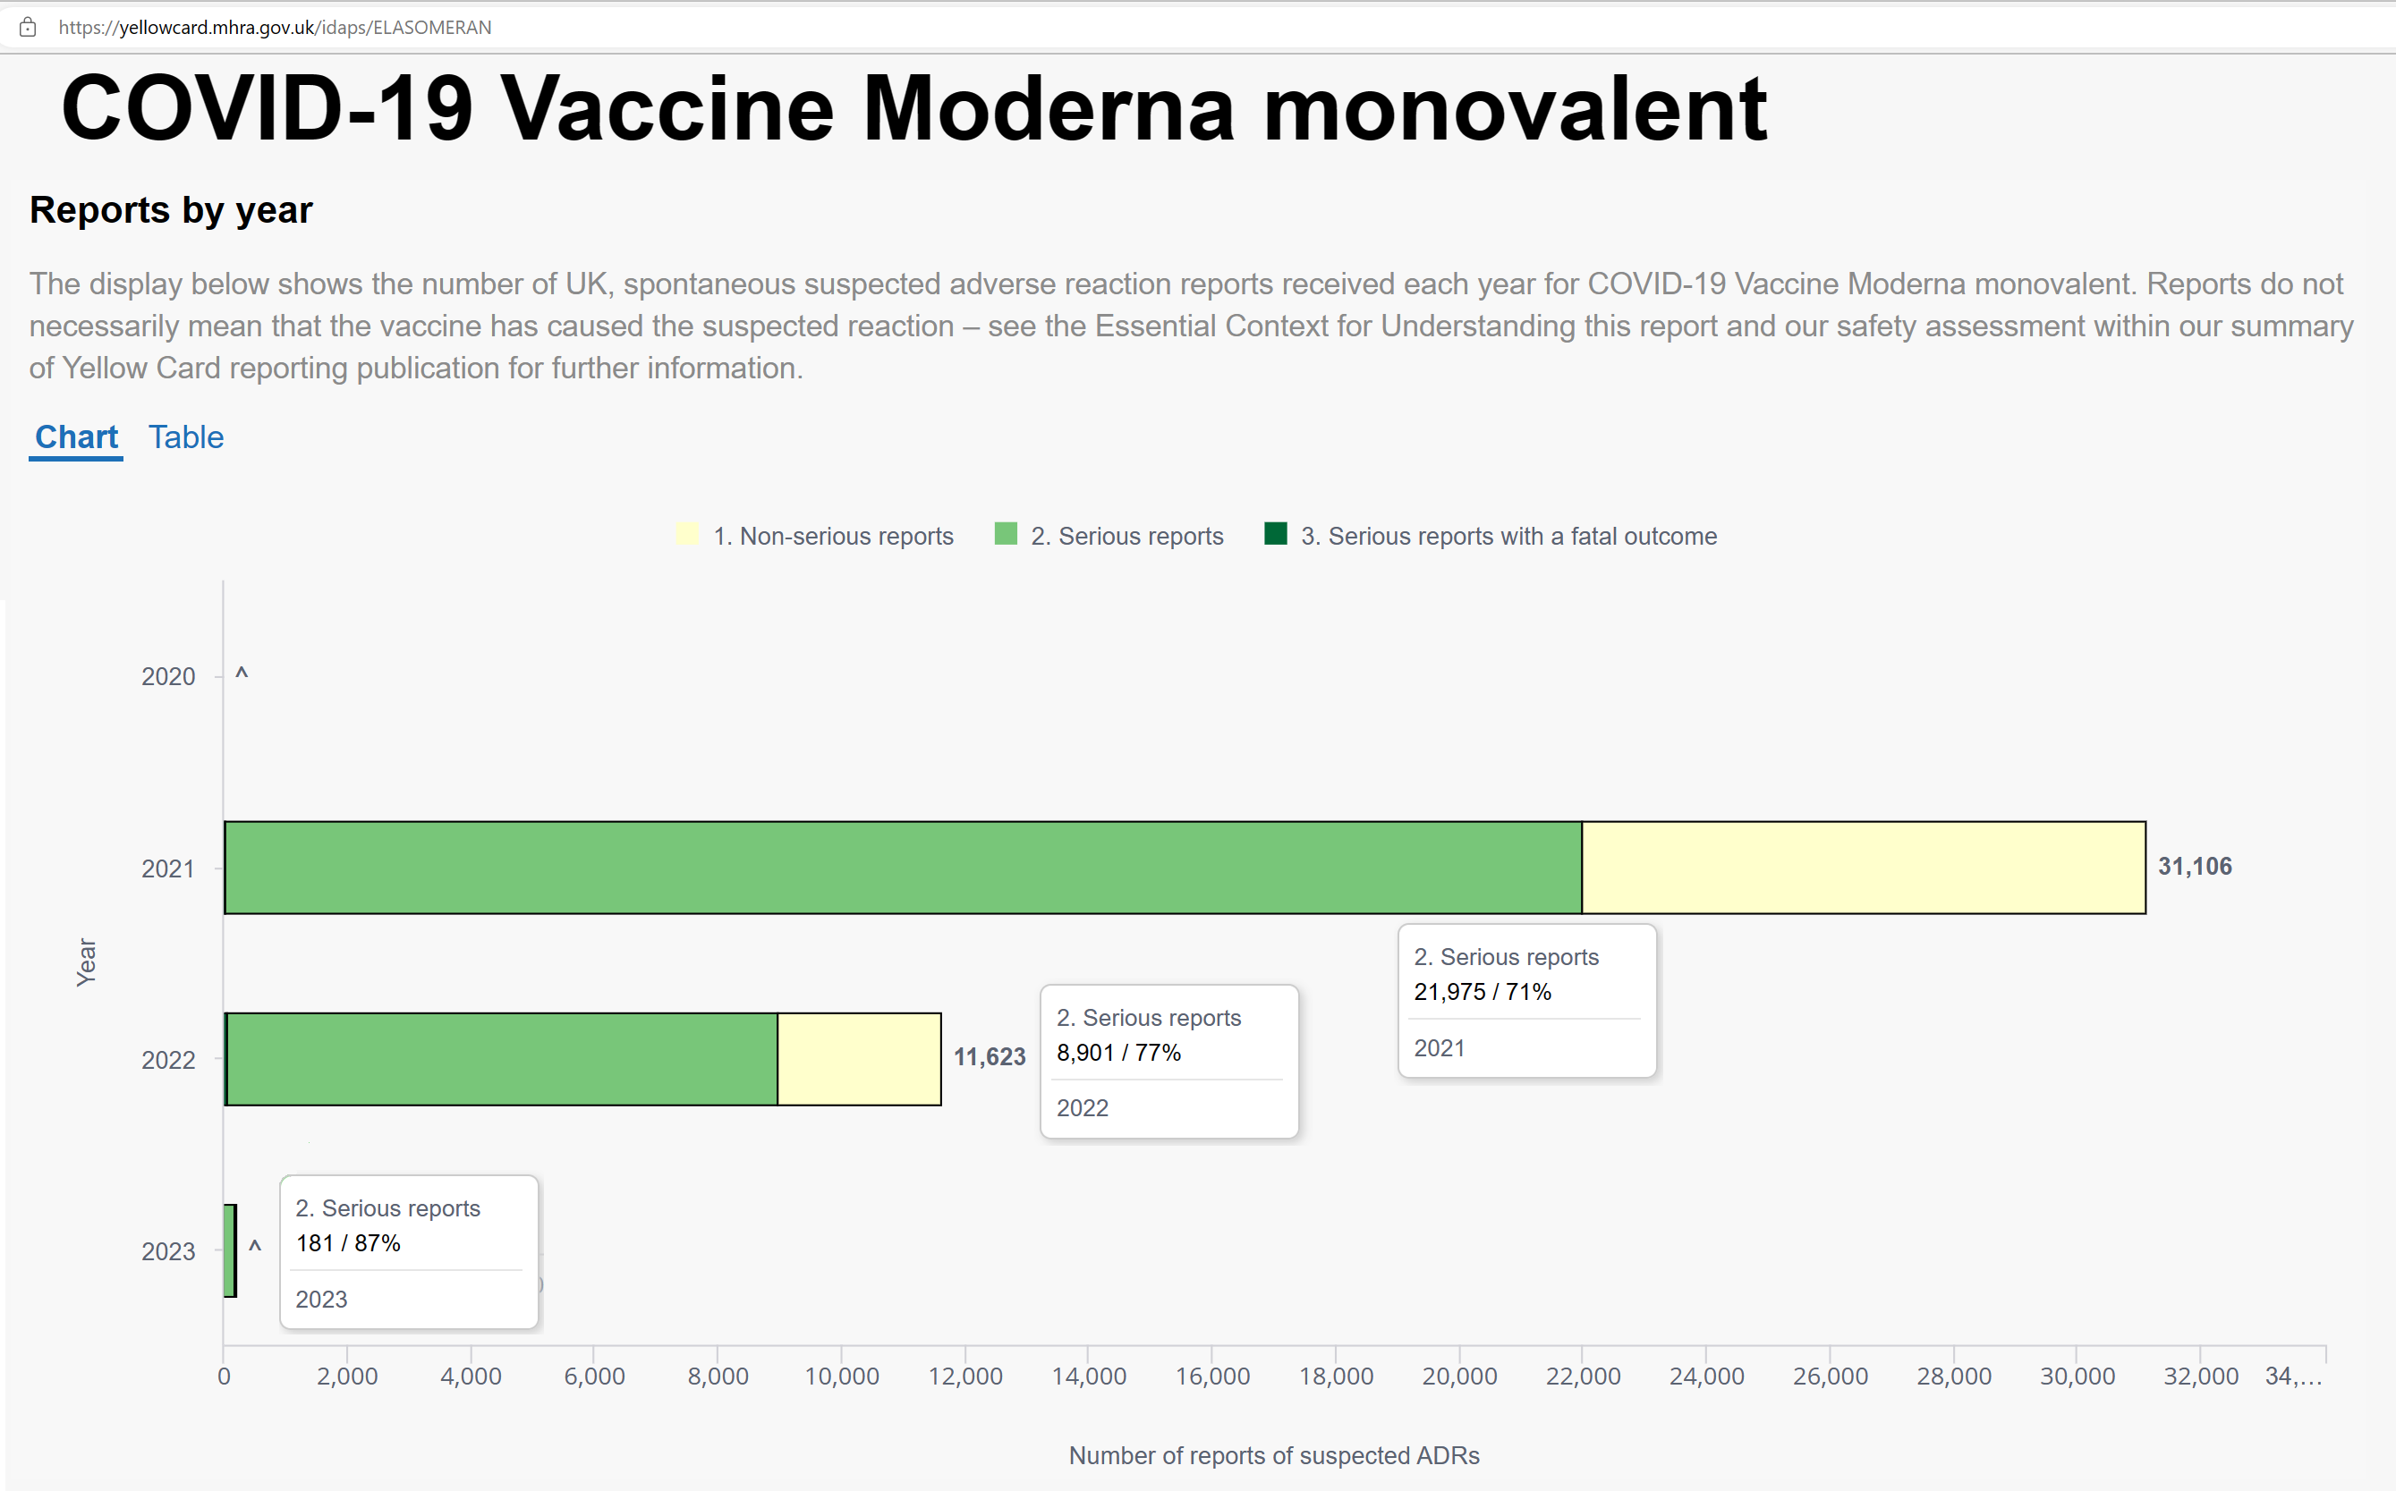Toggle Serious reports with a fatal outcome swatch
2396x1491 pixels.
1276,535
